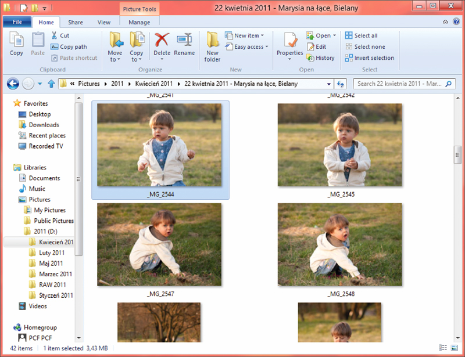Switch to details view in status bar

point(444,348)
